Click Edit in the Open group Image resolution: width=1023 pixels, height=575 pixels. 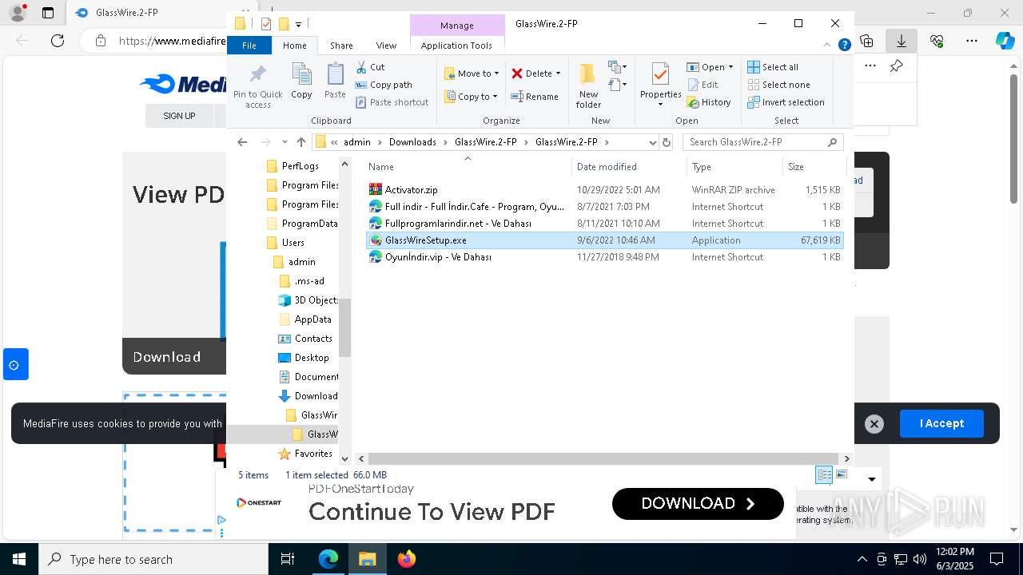click(703, 85)
